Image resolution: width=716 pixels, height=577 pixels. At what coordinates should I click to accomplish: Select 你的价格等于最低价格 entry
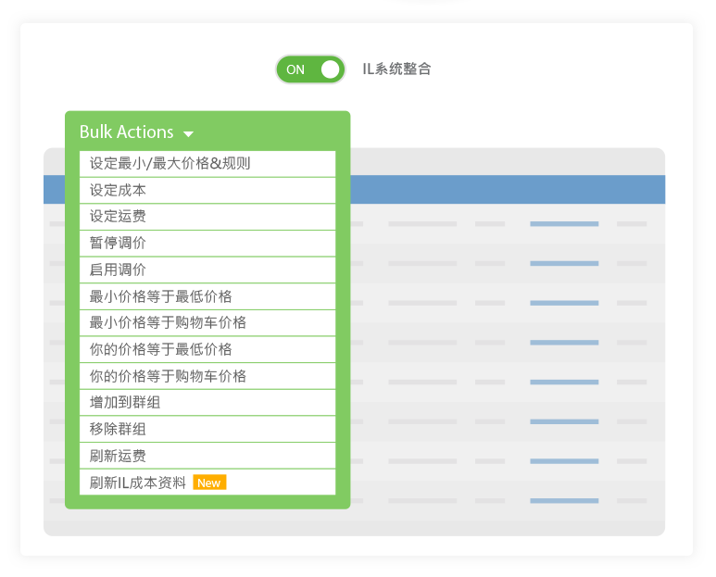click(160, 350)
